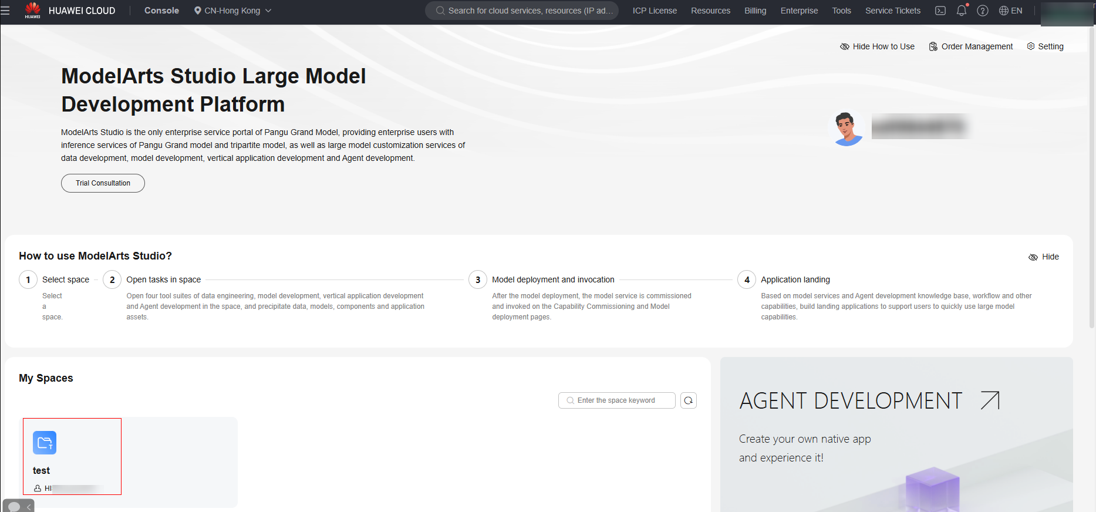Click the Huawei Cloud logo
Image resolution: width=1096 pixels, height=512 pixels.
point(33,10)
